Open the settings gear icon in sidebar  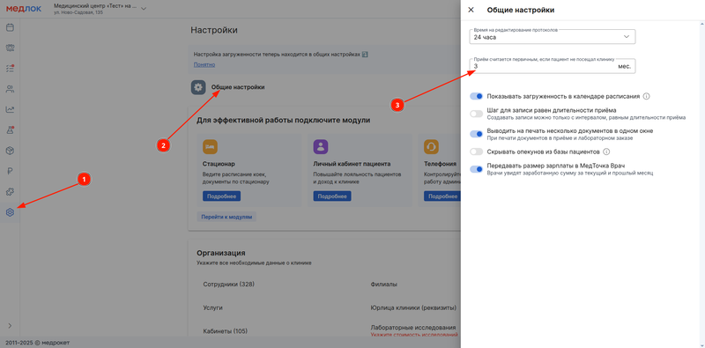click(x=10, y=212)
